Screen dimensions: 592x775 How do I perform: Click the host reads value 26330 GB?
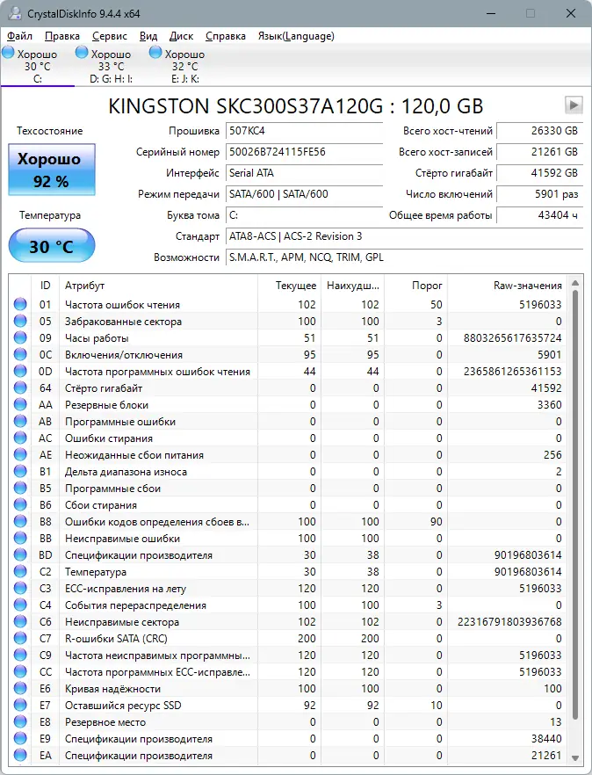pyautogui.click(x=539, y=131)
